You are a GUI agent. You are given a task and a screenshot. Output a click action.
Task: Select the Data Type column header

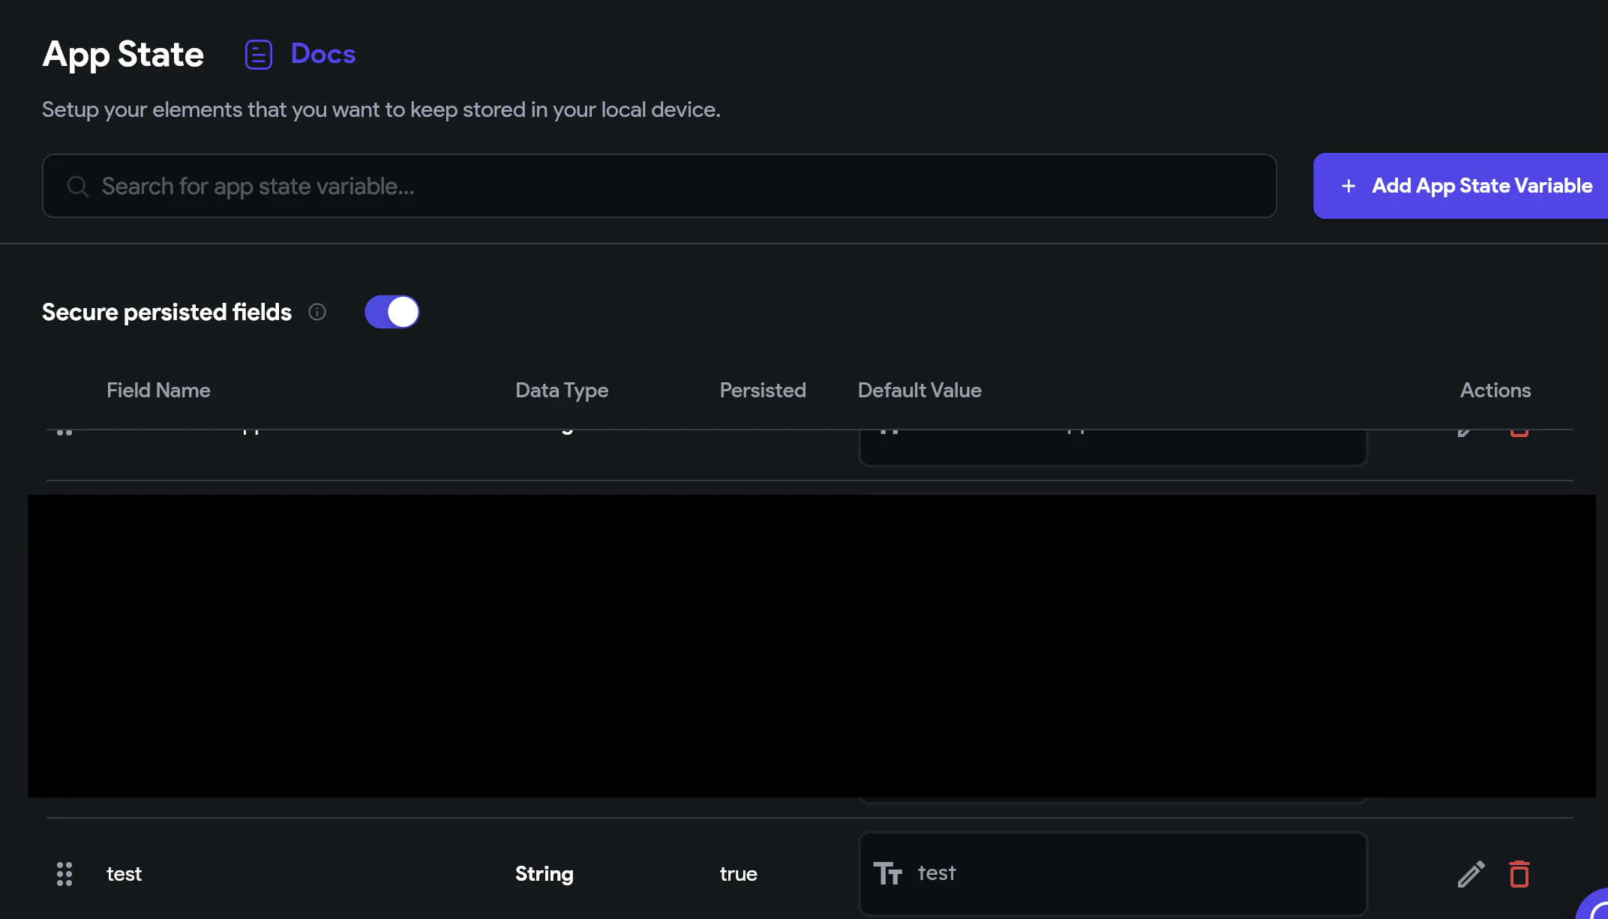[562, 391]
